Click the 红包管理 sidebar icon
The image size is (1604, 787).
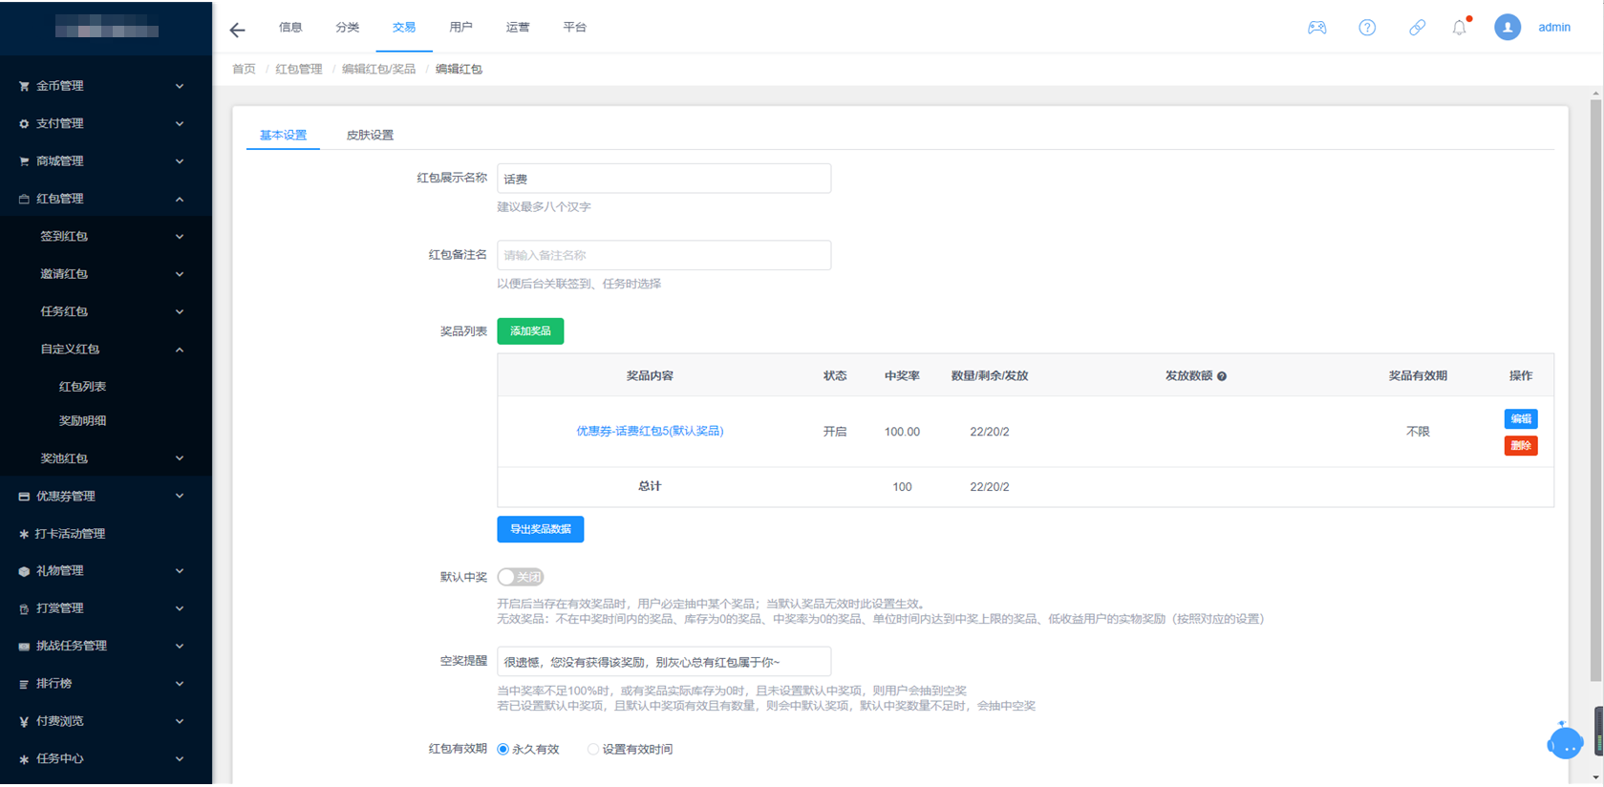point(24,199)
